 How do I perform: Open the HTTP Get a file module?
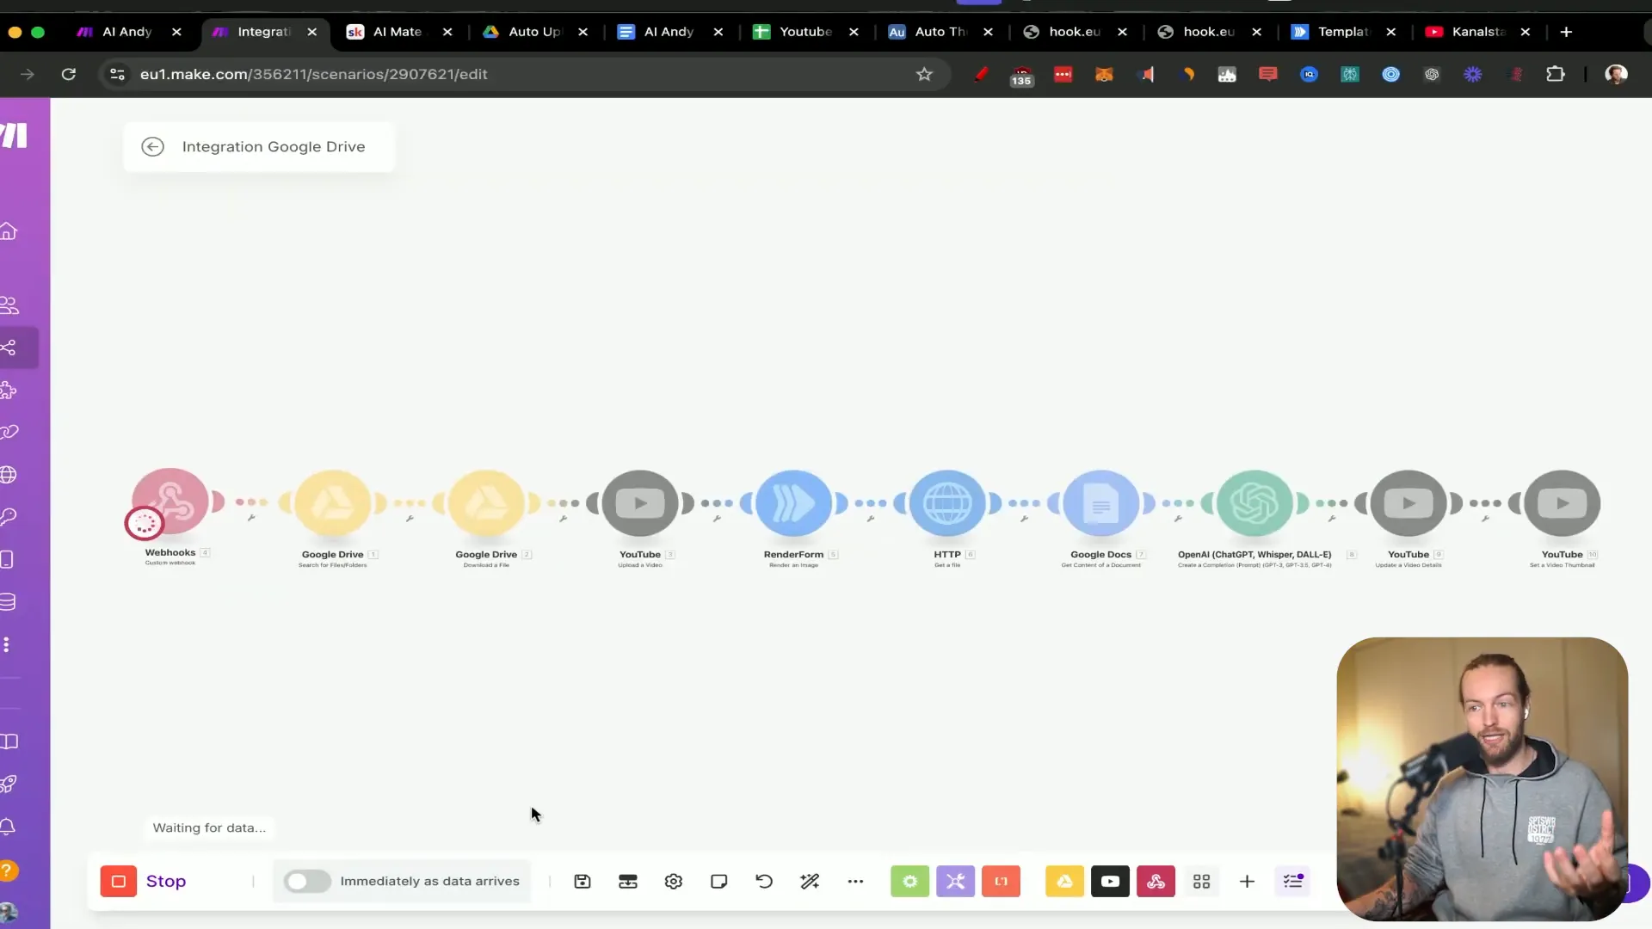click(x=947, y=503)
